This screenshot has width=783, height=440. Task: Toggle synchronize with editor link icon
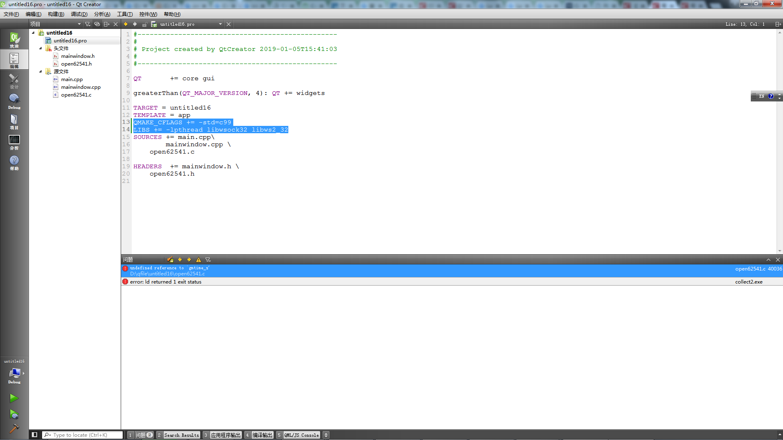97,24
